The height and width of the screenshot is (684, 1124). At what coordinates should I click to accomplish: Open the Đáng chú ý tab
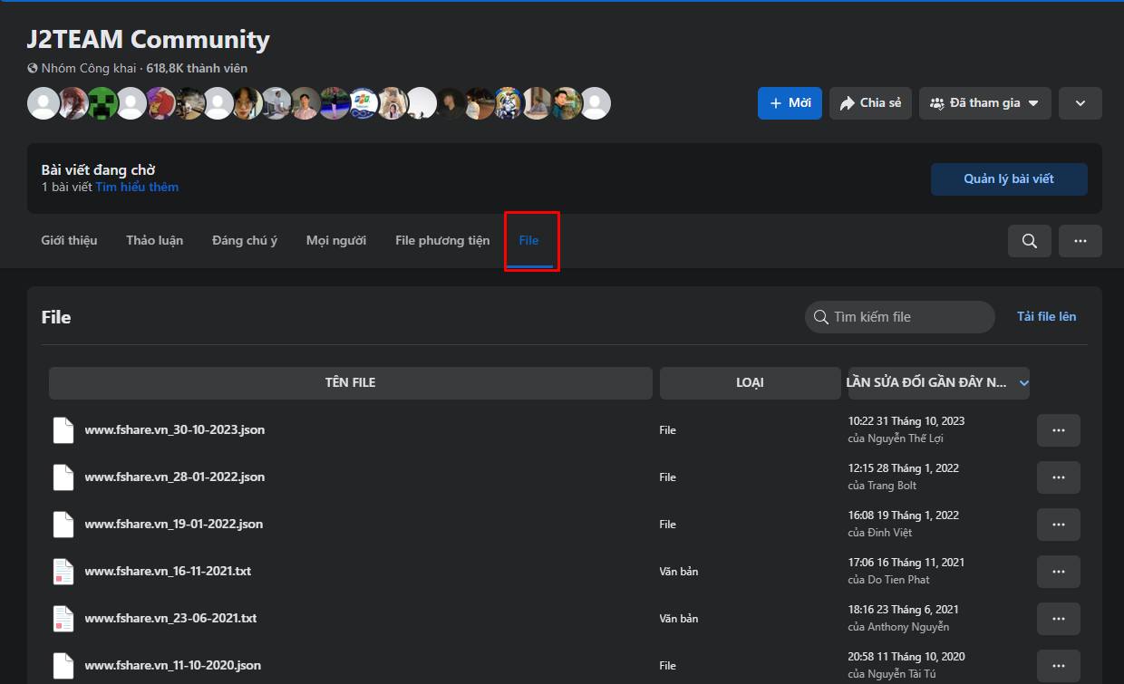coord(245,241)
